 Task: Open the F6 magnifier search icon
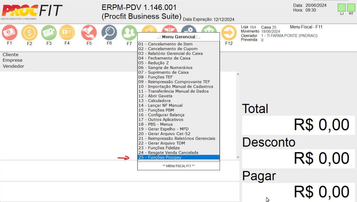(x=109, y=32)
